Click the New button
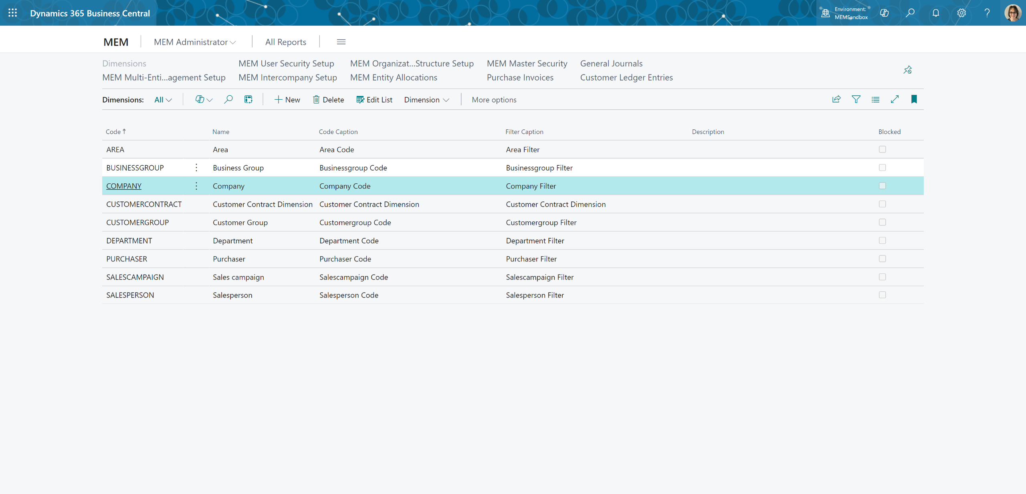The width and height of the screenshot is (1026, 494). tap(287, 100)
